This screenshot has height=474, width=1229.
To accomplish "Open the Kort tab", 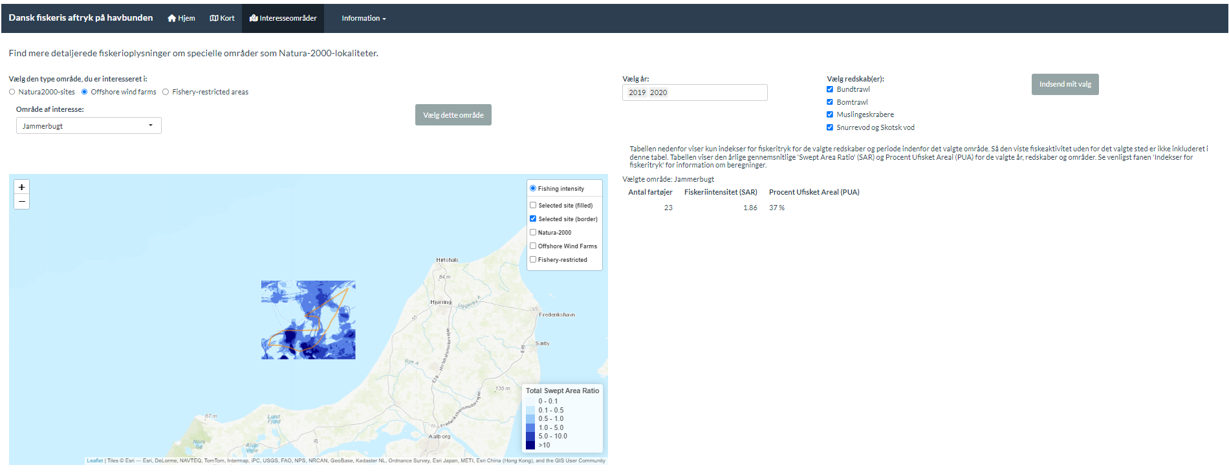I will click(223, 18).
